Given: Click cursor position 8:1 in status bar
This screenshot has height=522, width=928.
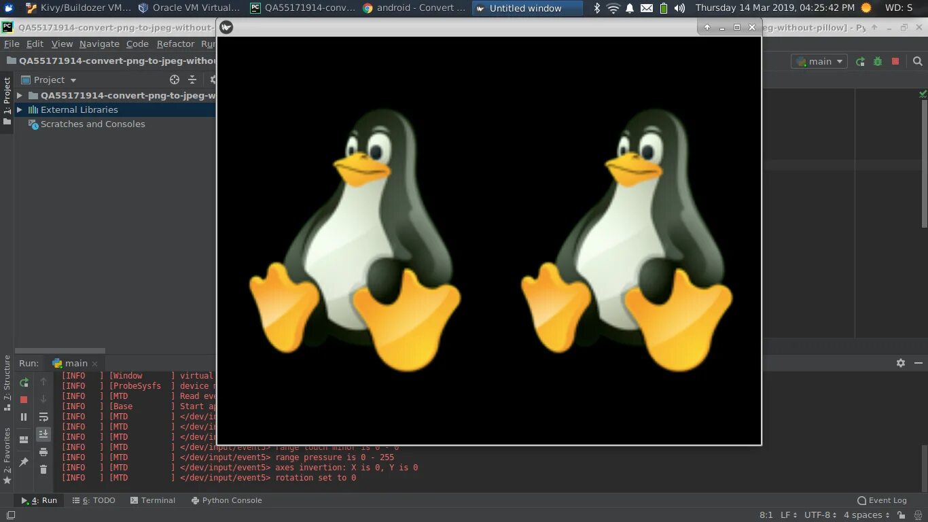Looking at the screenshot, I should (x=766, y=515).
